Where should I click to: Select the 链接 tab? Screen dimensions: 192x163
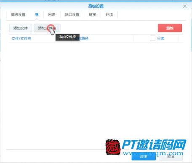[x=92, y=15]
